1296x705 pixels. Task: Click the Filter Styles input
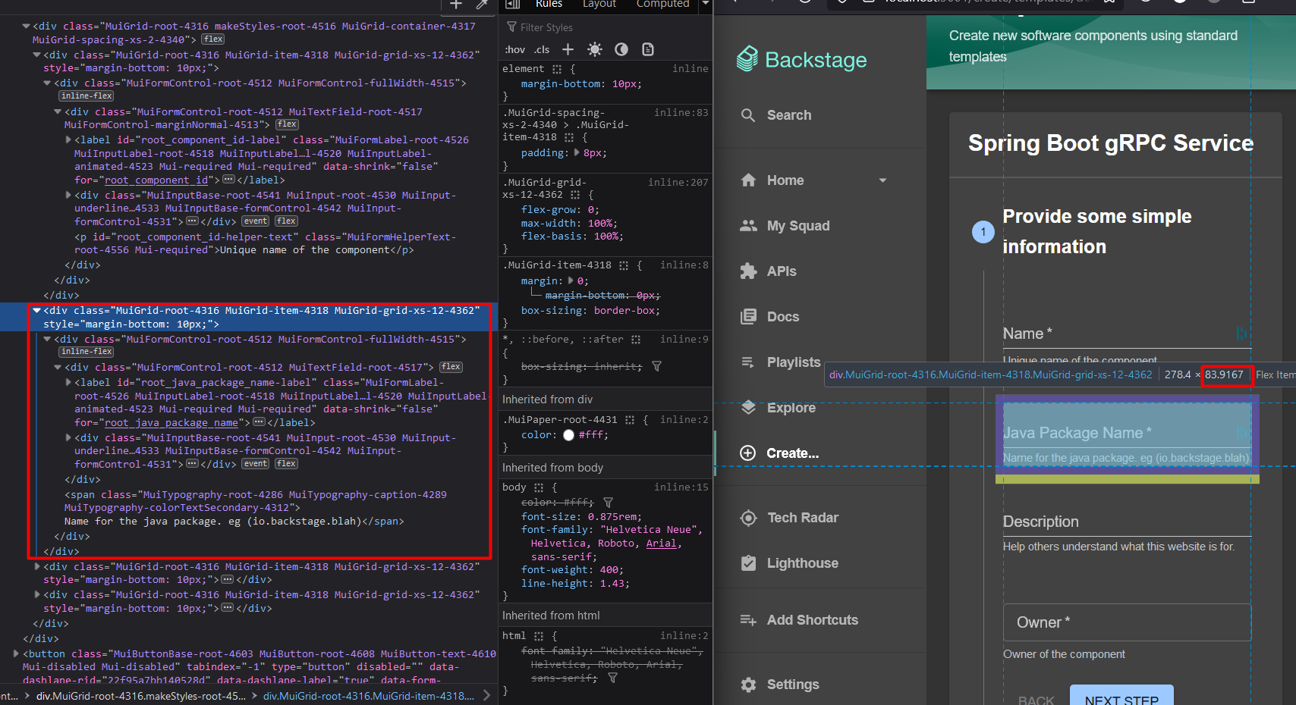coord(606,27)
